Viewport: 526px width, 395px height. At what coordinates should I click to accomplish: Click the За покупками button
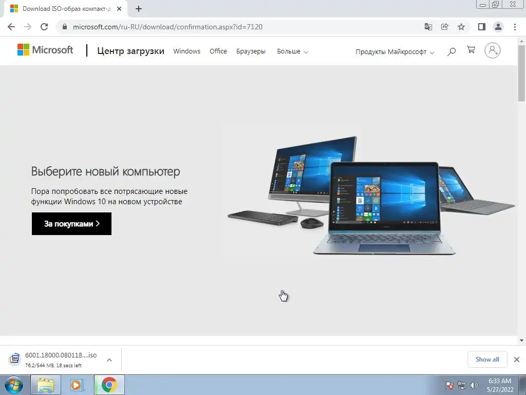tap(71, 224)
